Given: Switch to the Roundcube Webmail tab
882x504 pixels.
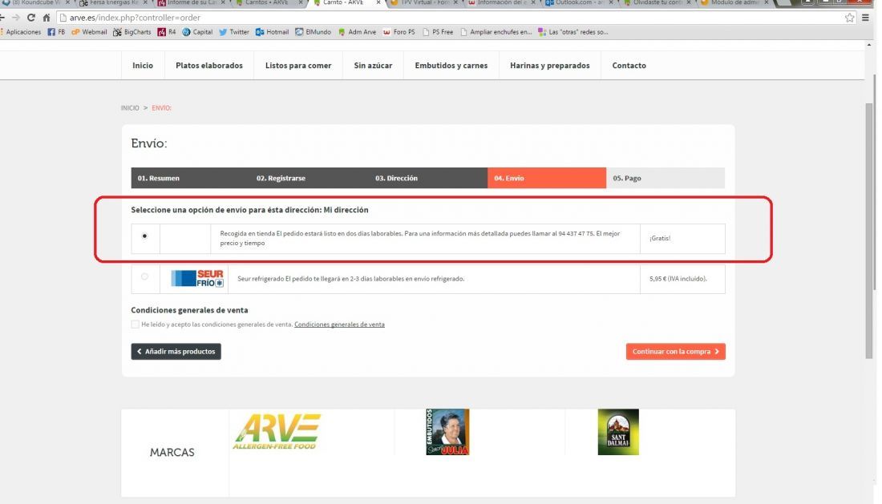Looking at the screenshot, I should coord(36,3).
